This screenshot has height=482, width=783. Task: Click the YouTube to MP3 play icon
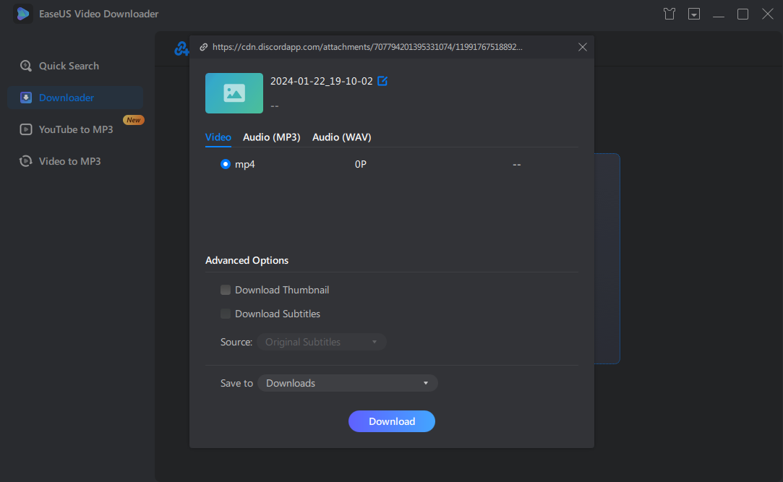25,130
